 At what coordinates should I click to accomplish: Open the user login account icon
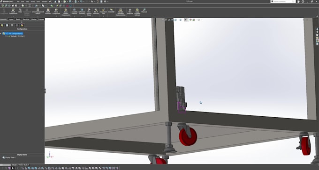click(298, 1)
